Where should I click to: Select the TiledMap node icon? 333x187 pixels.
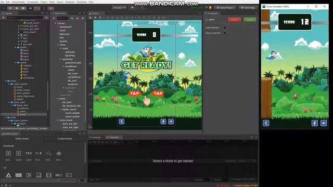59,153
